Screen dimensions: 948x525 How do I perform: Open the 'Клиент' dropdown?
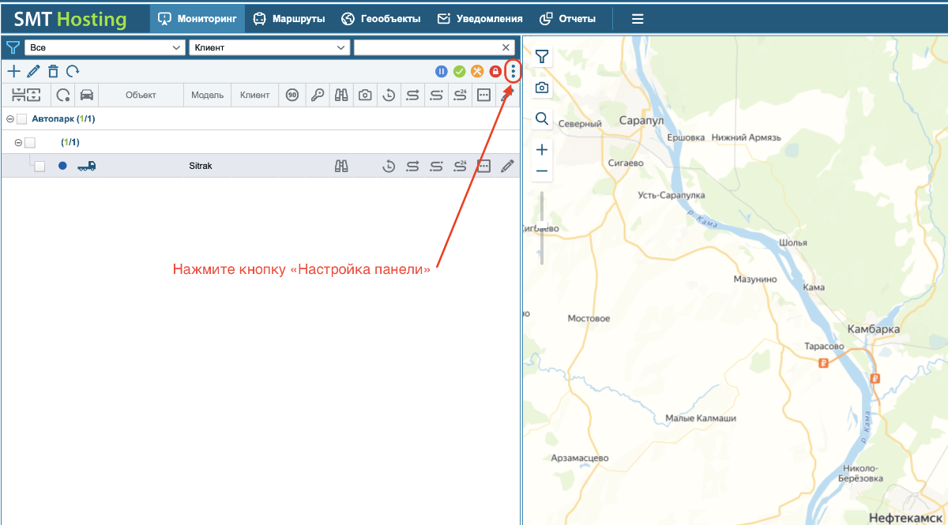(269, 48)
